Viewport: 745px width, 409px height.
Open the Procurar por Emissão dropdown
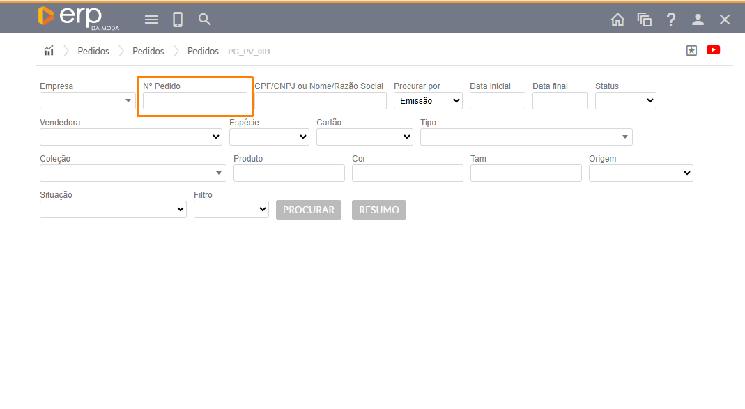428,101
